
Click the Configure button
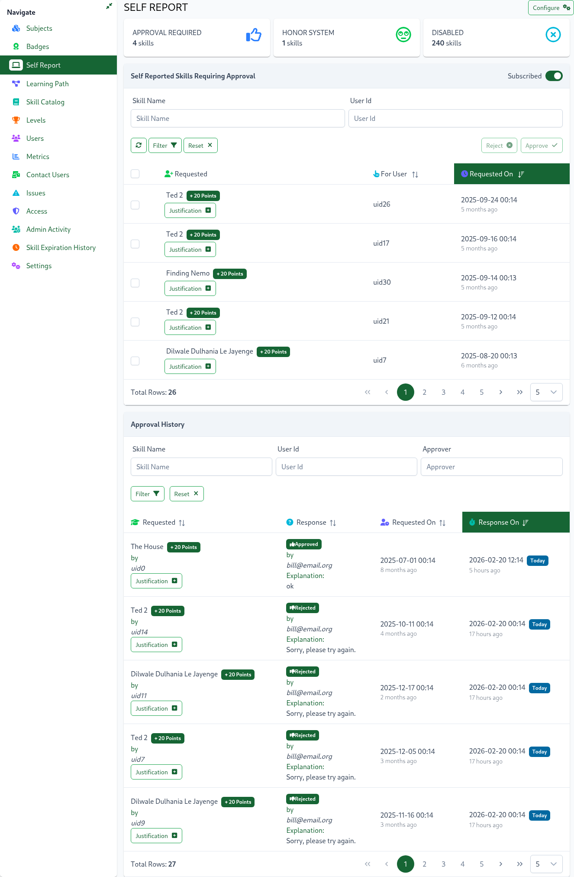tap(551, 8)
